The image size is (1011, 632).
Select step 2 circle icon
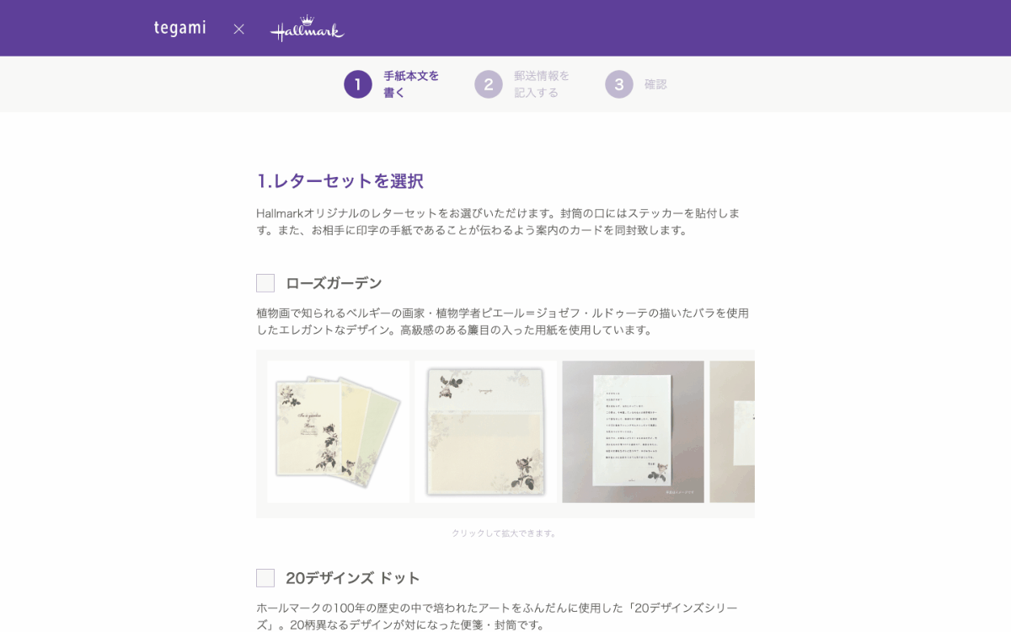(x=489, y=84)
